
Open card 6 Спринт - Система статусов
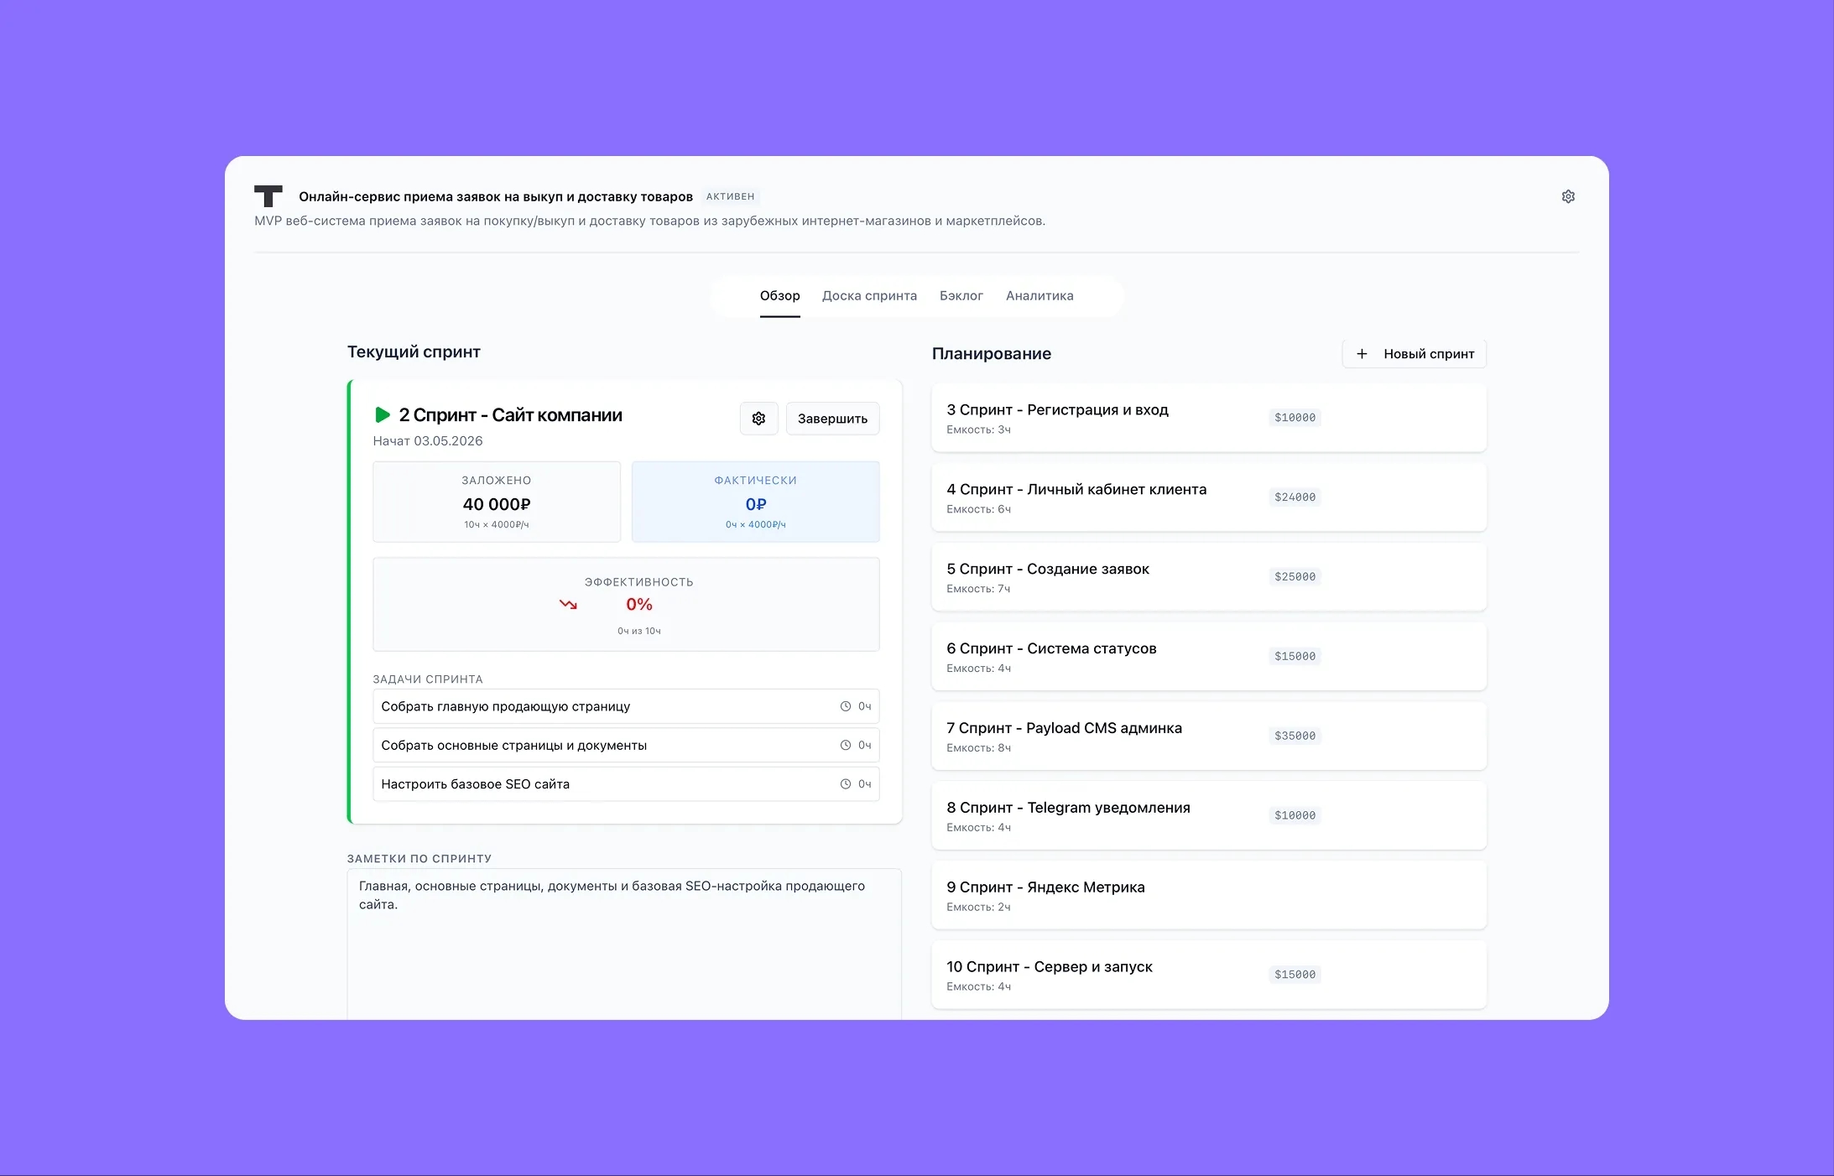(1208, 657)
